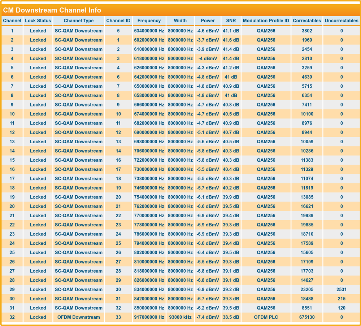Sort by the Power column header
The image size is (361, 326).
point(208,21)
